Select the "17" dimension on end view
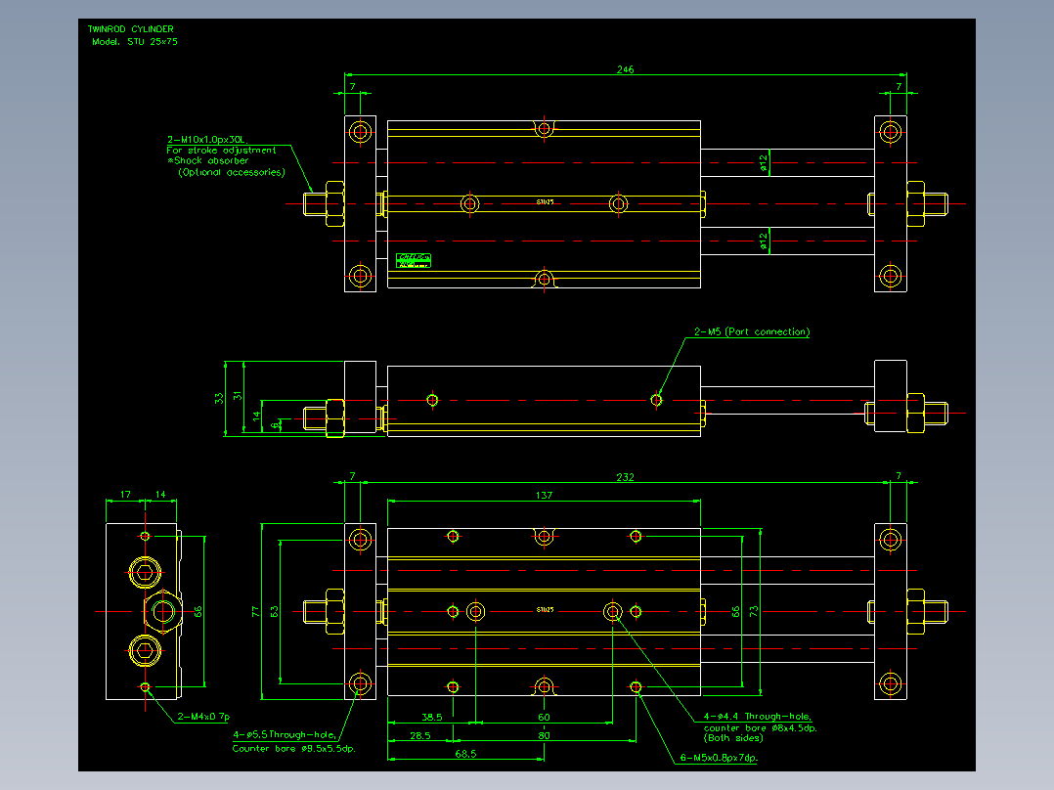 coord(126,495)
